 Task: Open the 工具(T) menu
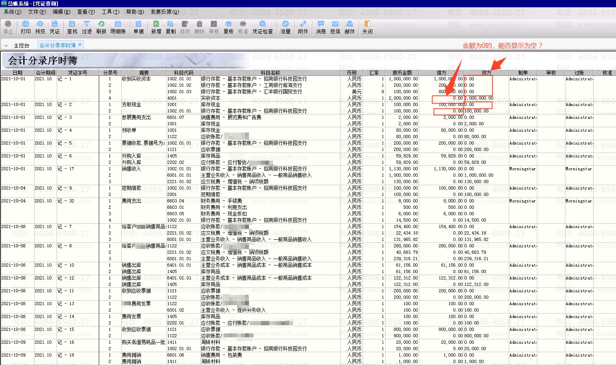[110, 12]
